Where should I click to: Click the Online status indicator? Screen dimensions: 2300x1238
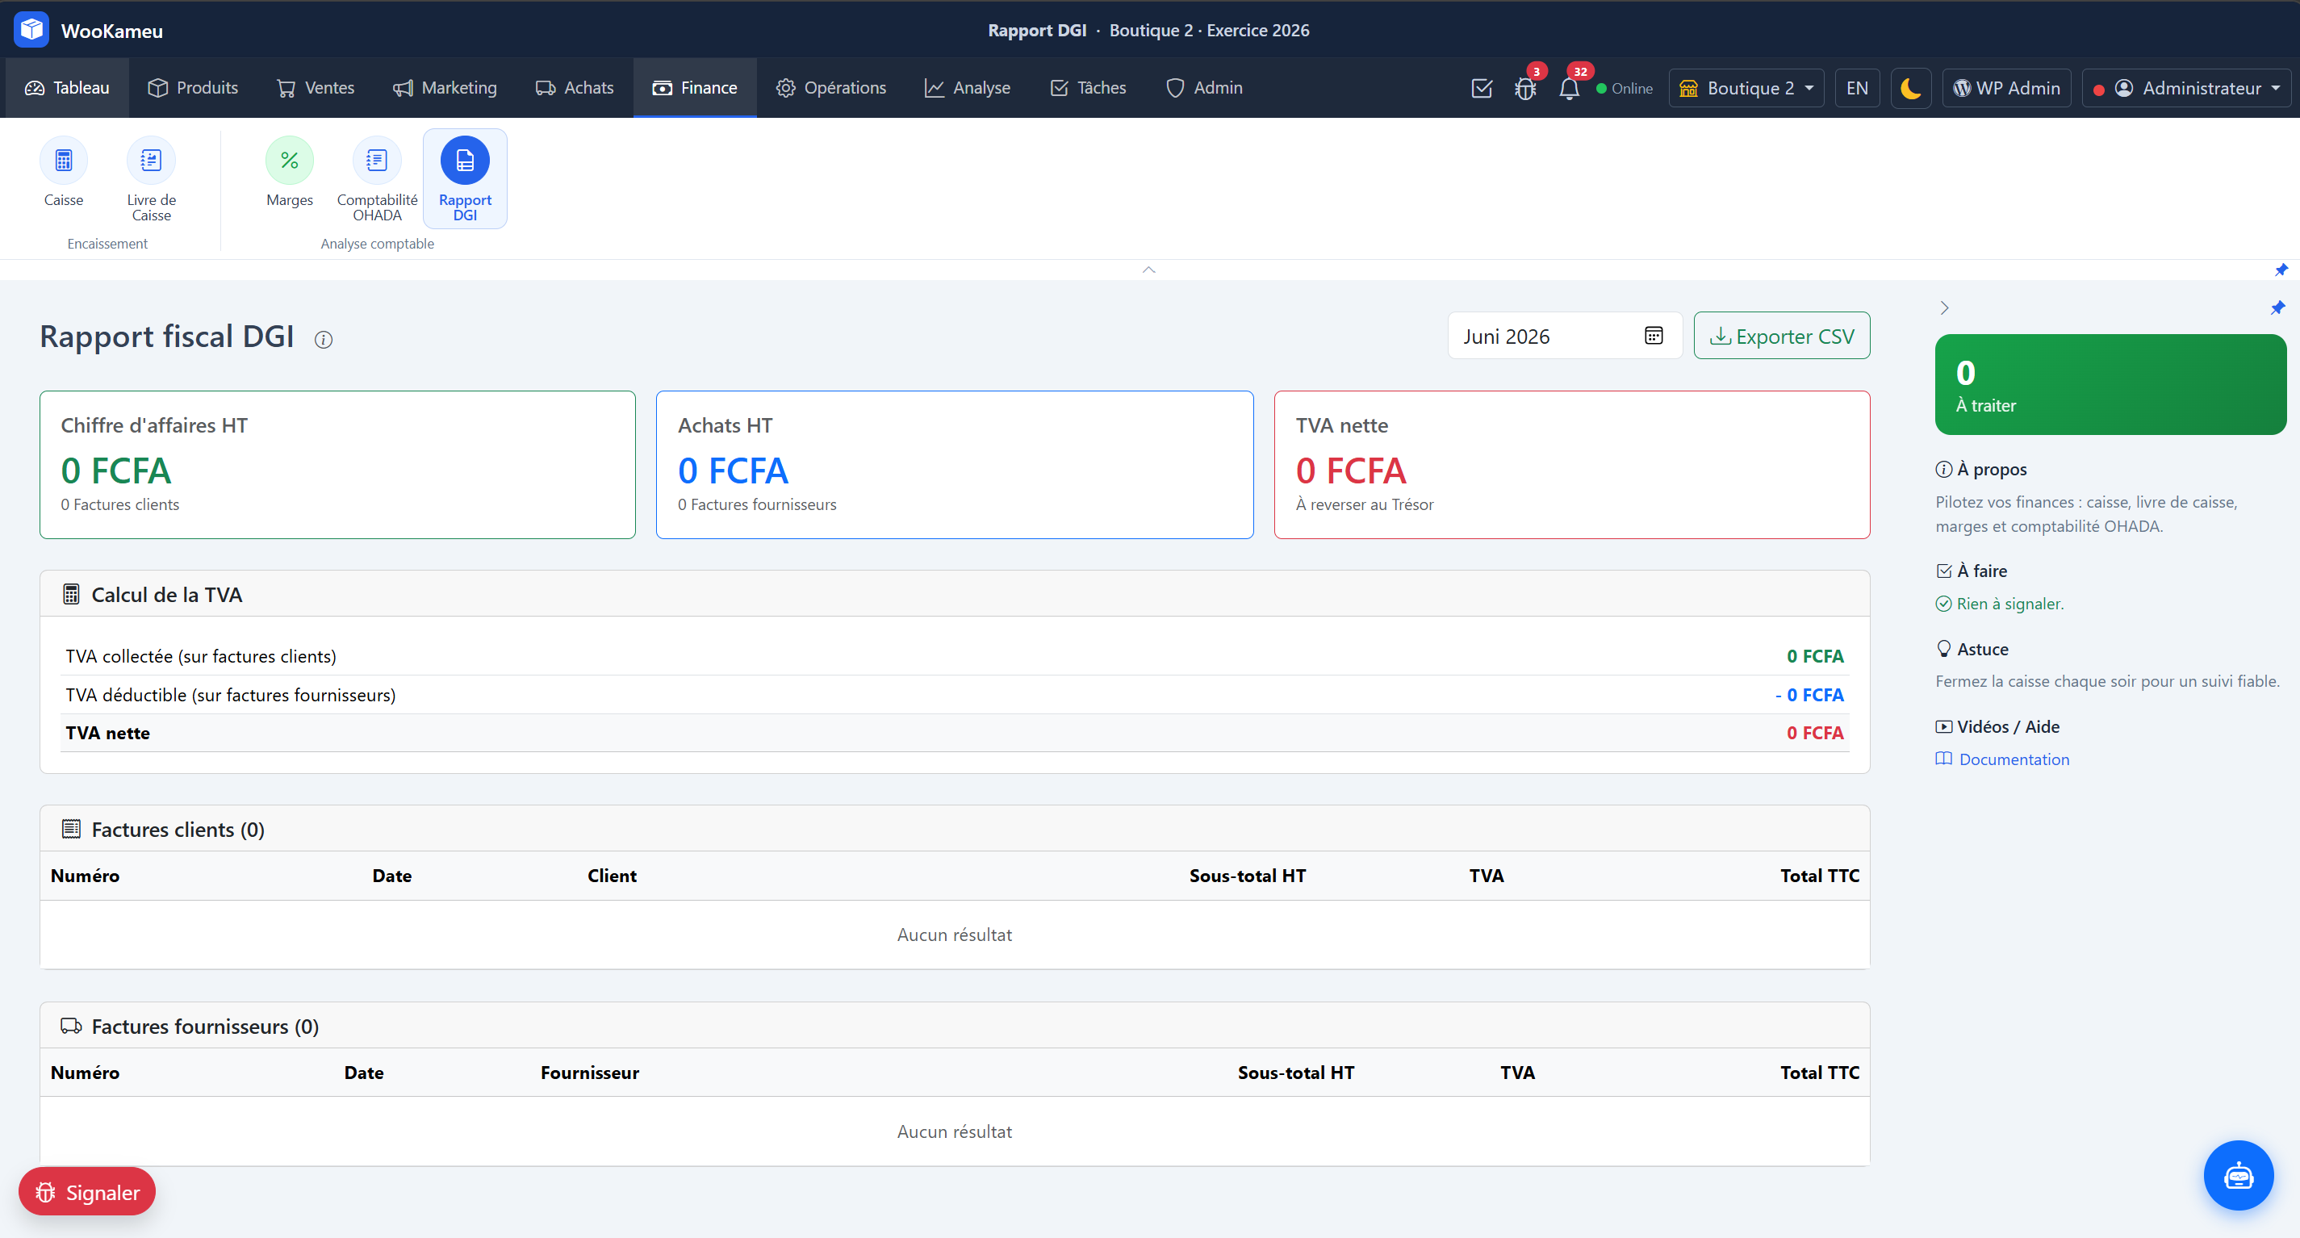tap(1624, 88)
